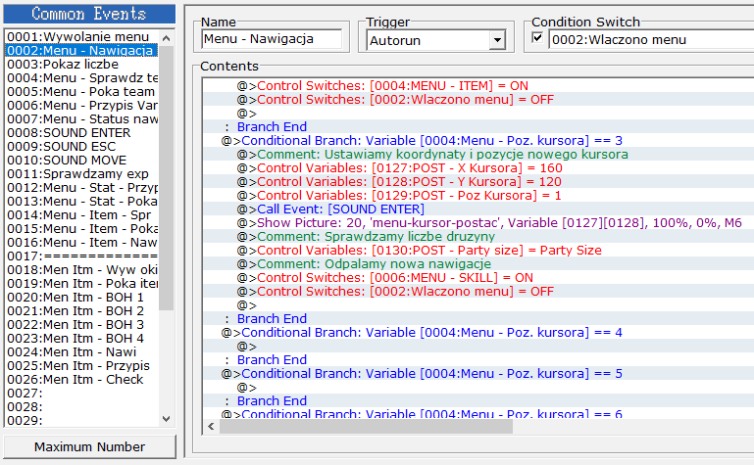Image resolution: width=754 pixels, height=465 pixels.
Task: Select '0005:Menu - Poka team' event
Action: click(x=80, y=91)
